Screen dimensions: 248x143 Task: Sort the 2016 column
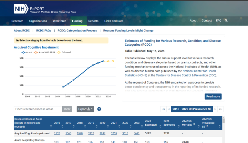click(62, 126)
